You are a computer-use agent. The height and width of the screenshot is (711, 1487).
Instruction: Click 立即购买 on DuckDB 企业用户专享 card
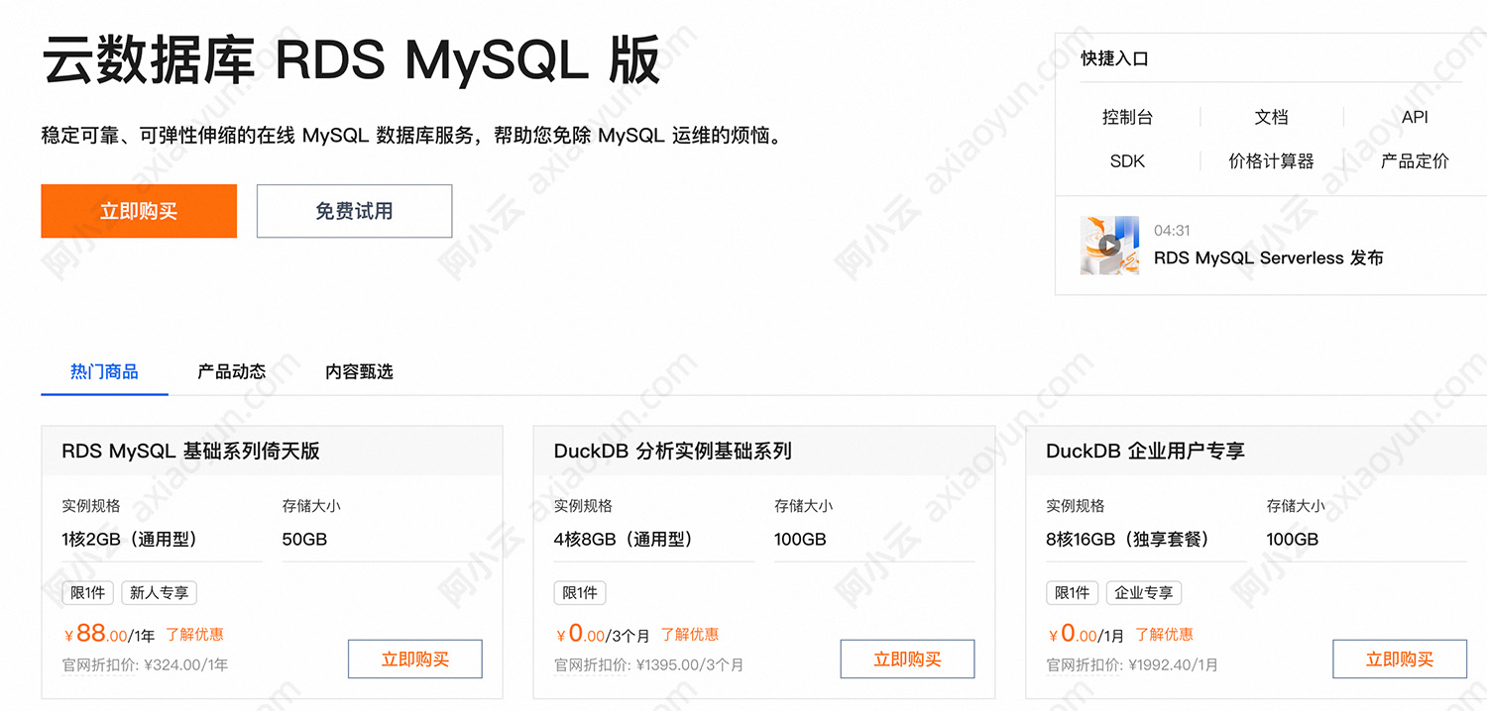[x=1400, y=659]
